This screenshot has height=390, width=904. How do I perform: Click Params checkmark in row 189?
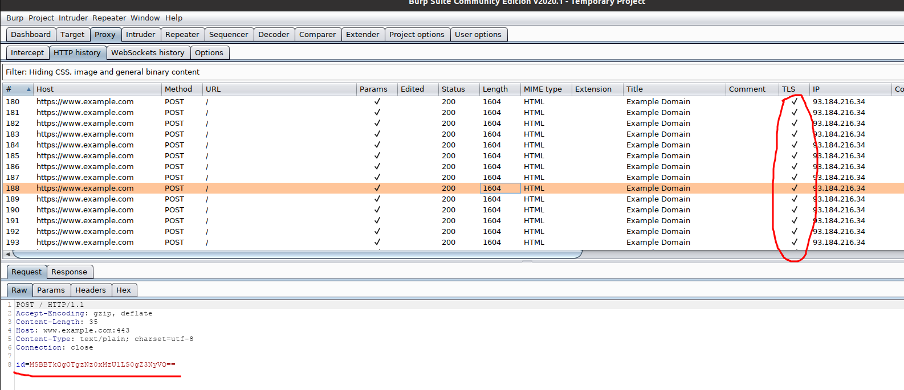[377, 199]
